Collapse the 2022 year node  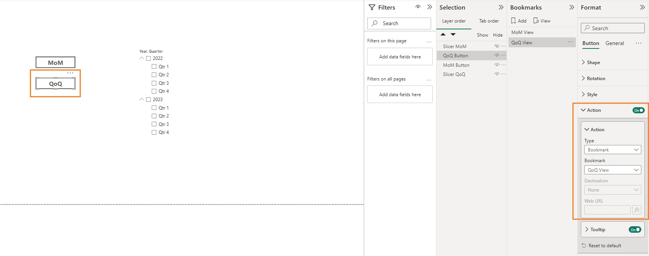coord(142,58)
